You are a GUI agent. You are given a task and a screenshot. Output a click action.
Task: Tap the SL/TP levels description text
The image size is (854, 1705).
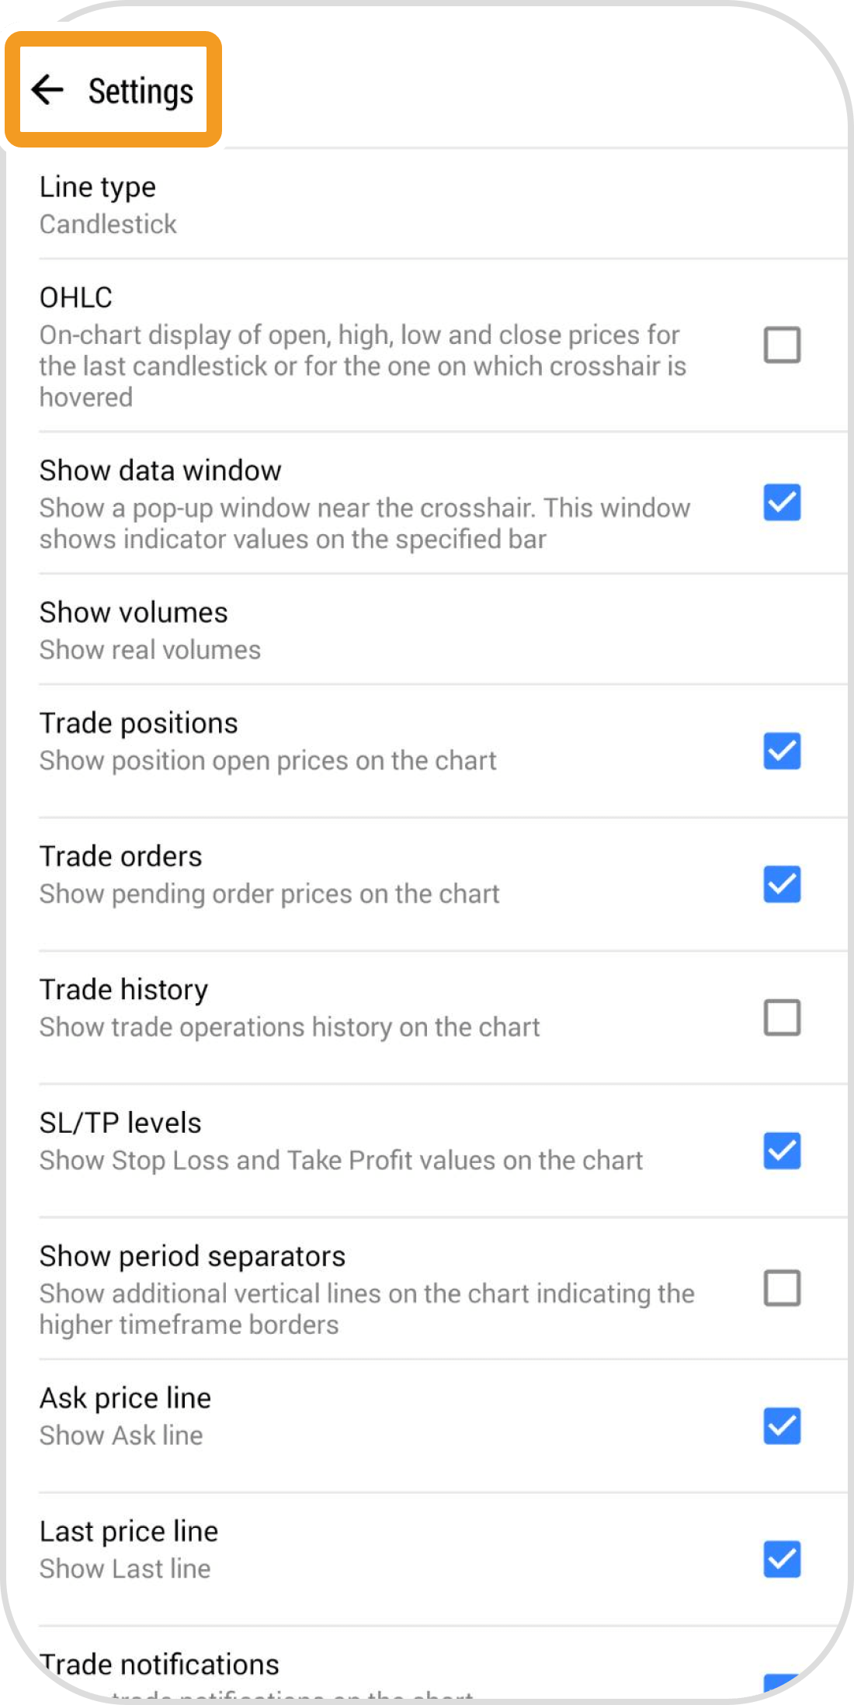[x=342, y=1161]
